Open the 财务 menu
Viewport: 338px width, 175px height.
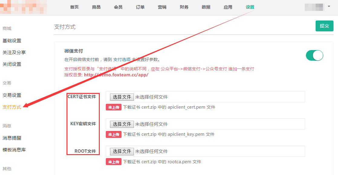184,7
